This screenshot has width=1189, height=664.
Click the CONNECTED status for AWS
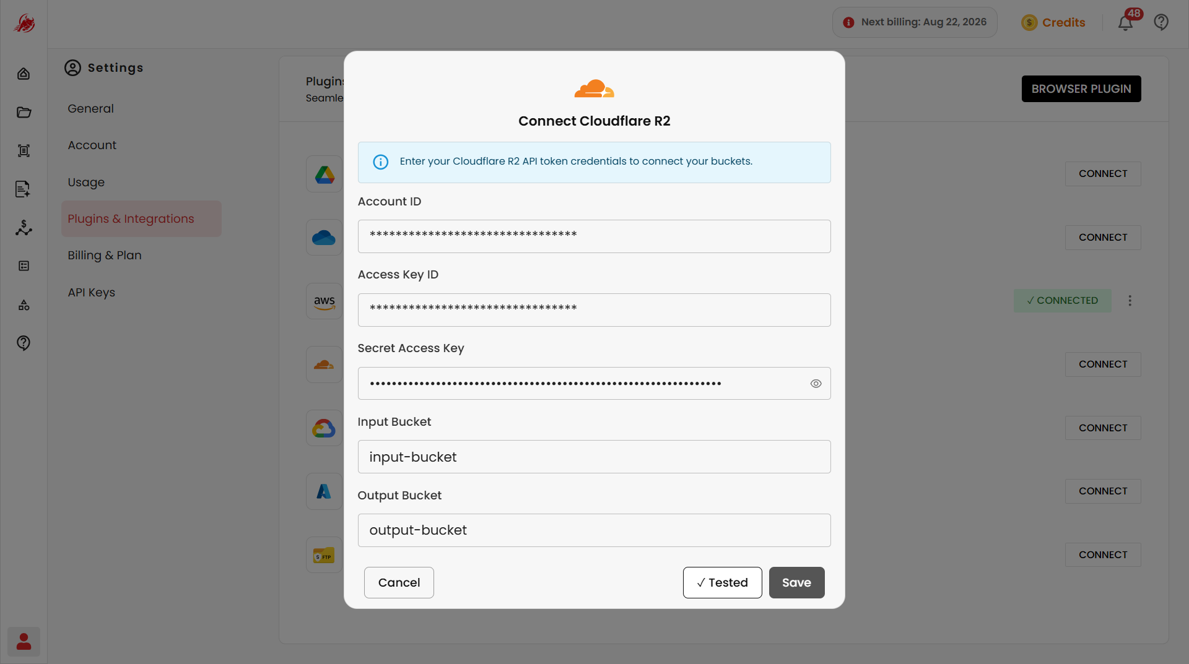(x=1062, y=301)
